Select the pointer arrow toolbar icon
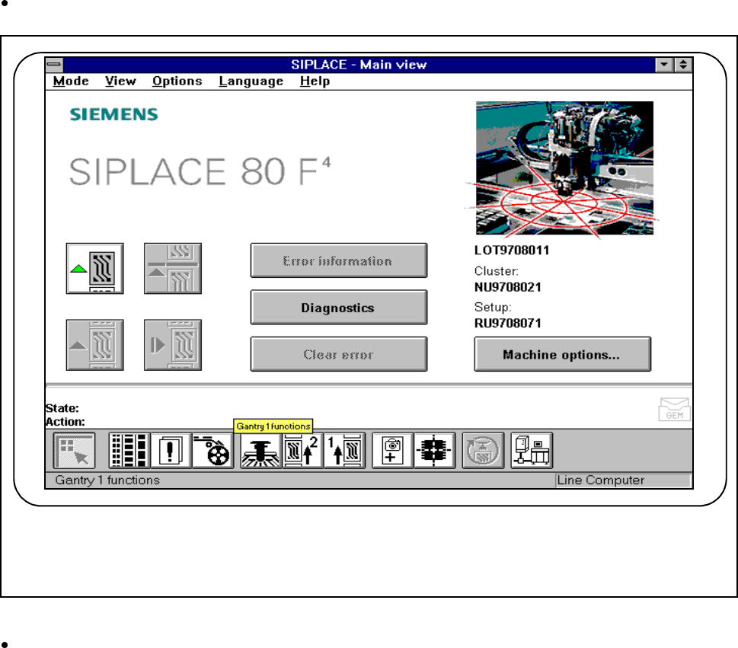 point(75,451)
